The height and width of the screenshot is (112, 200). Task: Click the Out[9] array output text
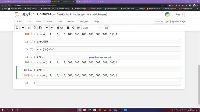77,62
